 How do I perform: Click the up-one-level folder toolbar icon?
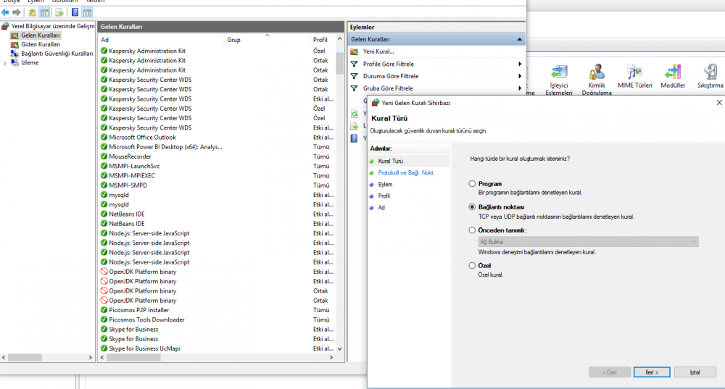point(32,12)
